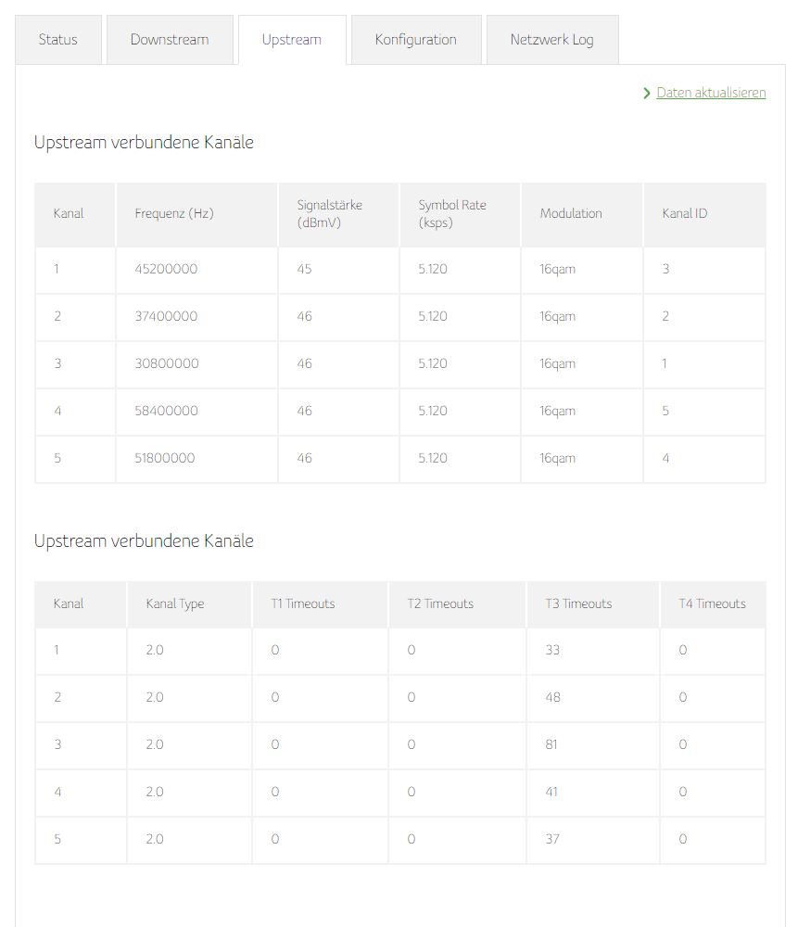Click the Daten aktualisieren link
798x927 pixels.
coord(711,93)
